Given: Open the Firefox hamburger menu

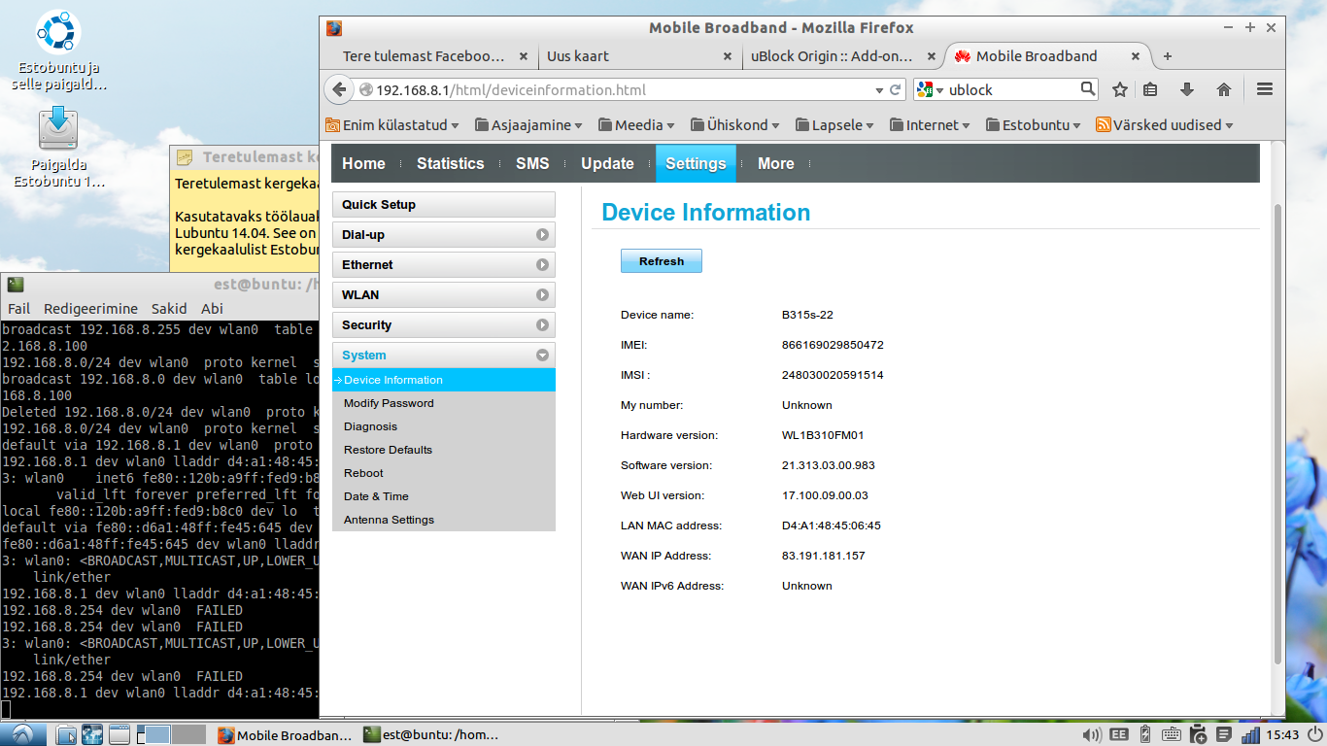Looking at the screenshot, I should point(1265,89).
